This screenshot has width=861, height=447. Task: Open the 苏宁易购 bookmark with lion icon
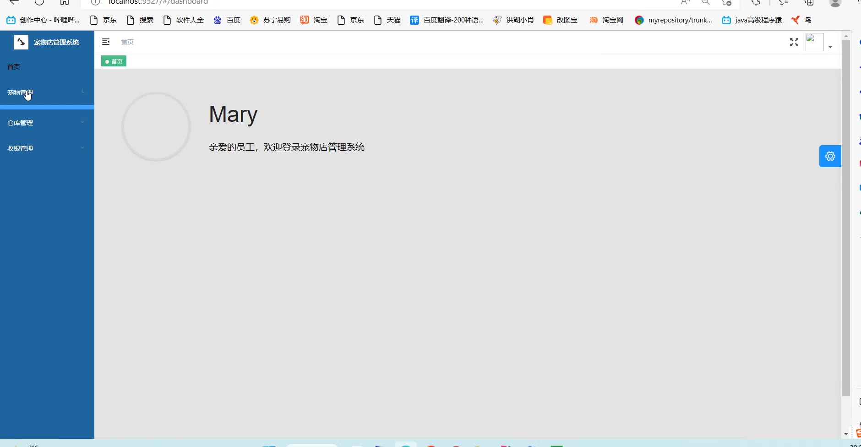click(270, 20)
